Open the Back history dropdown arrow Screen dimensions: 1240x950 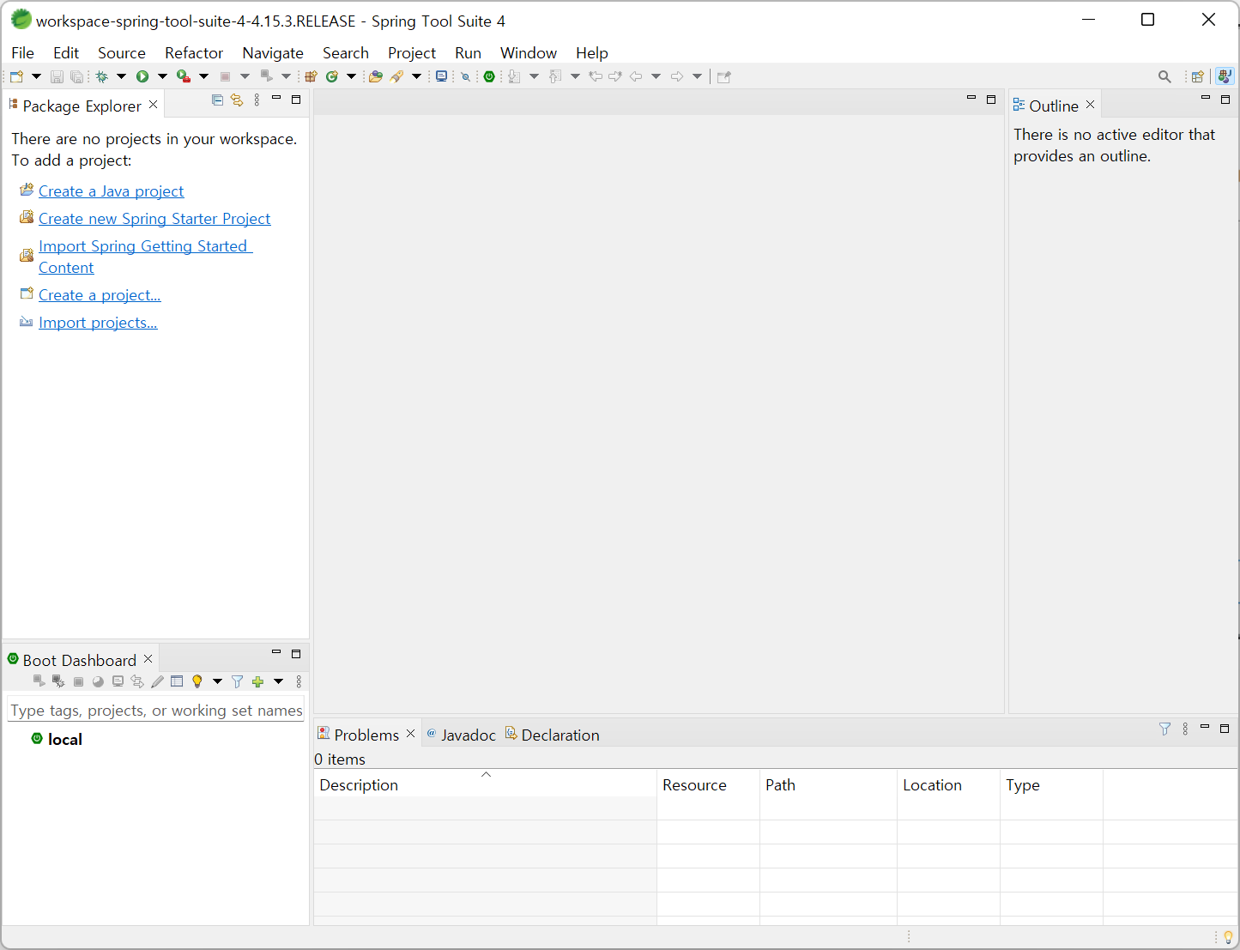point(656,76)
